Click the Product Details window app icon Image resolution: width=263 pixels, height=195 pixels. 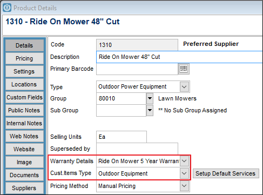(x=7, y=8)
